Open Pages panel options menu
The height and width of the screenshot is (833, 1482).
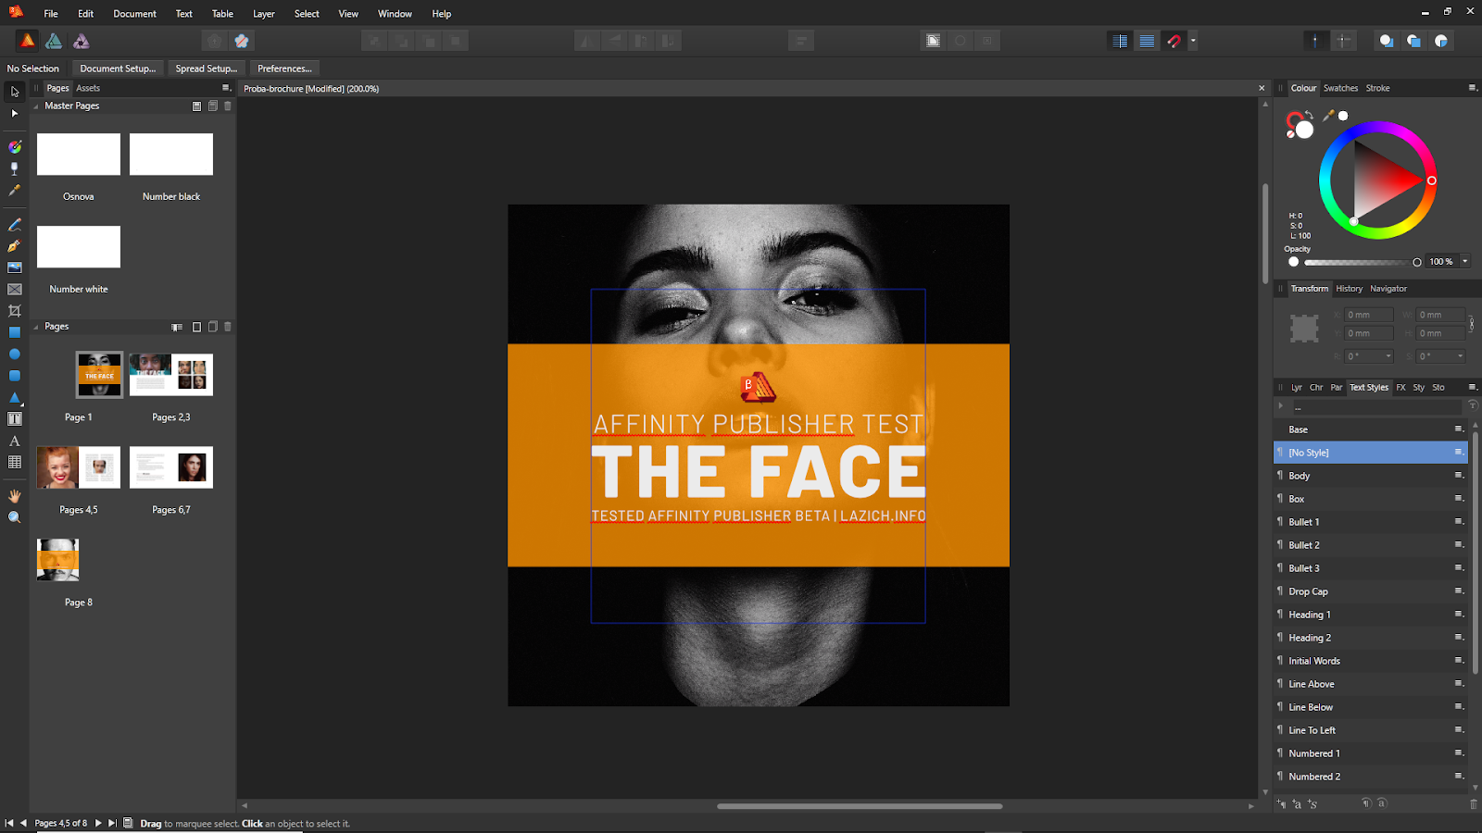coord(225,88)
